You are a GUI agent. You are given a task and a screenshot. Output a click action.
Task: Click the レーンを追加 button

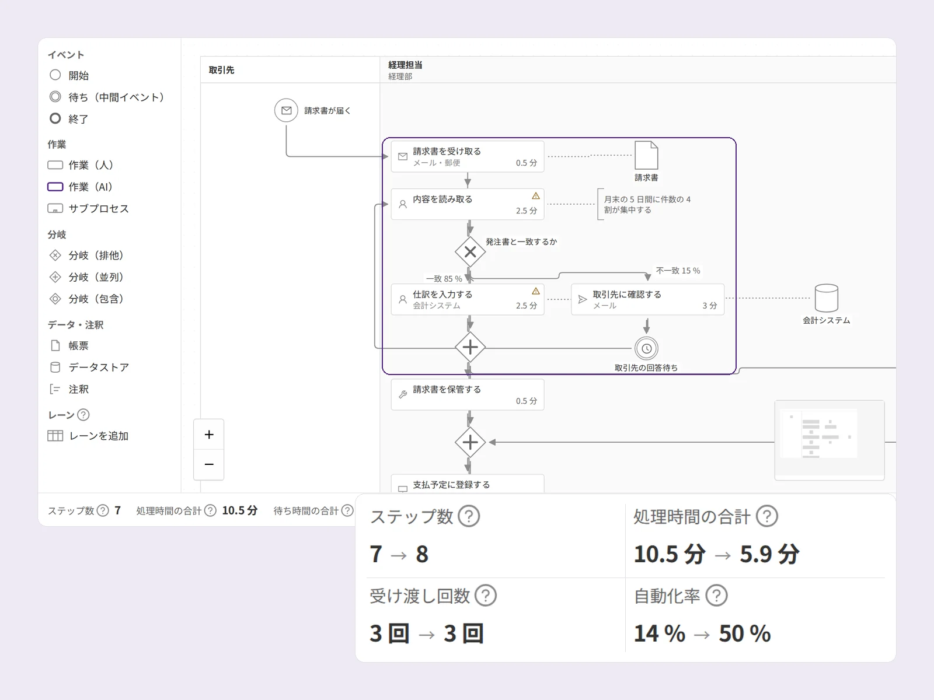coord(88,436)
